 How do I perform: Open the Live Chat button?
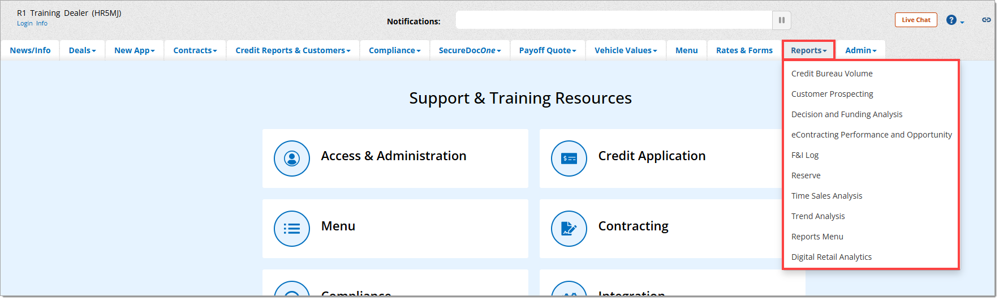click(x=916, y=20)
